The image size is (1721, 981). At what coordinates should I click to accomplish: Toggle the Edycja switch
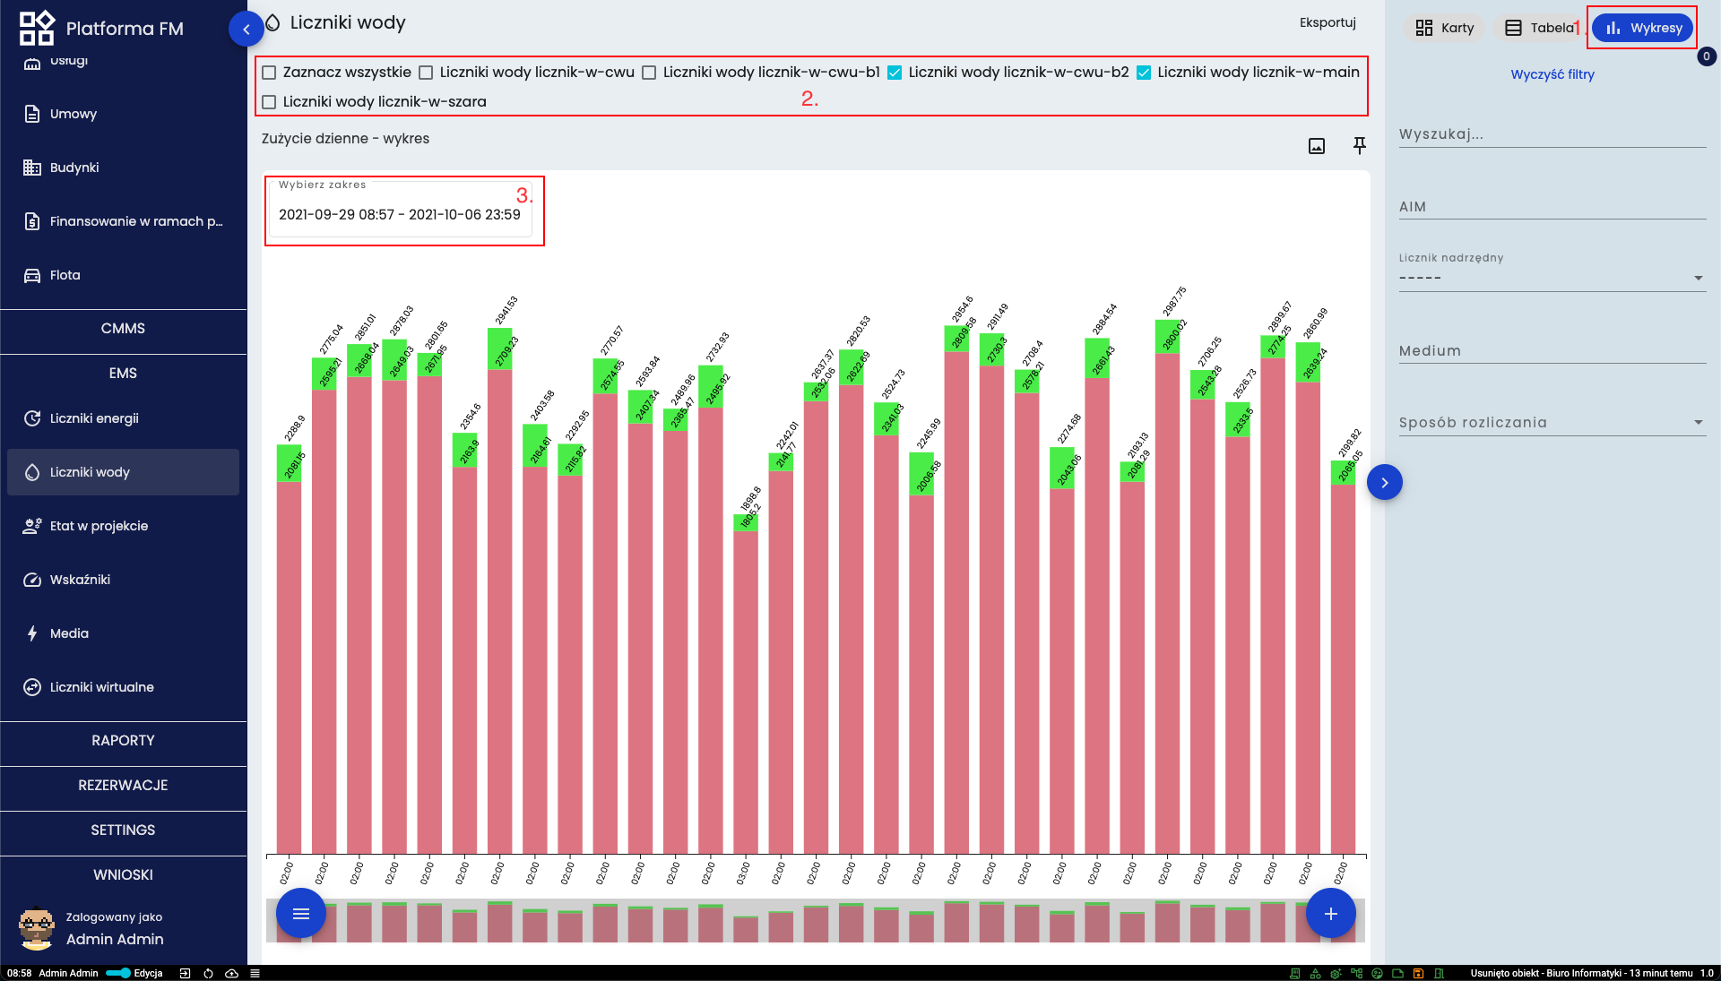[118, 973]
